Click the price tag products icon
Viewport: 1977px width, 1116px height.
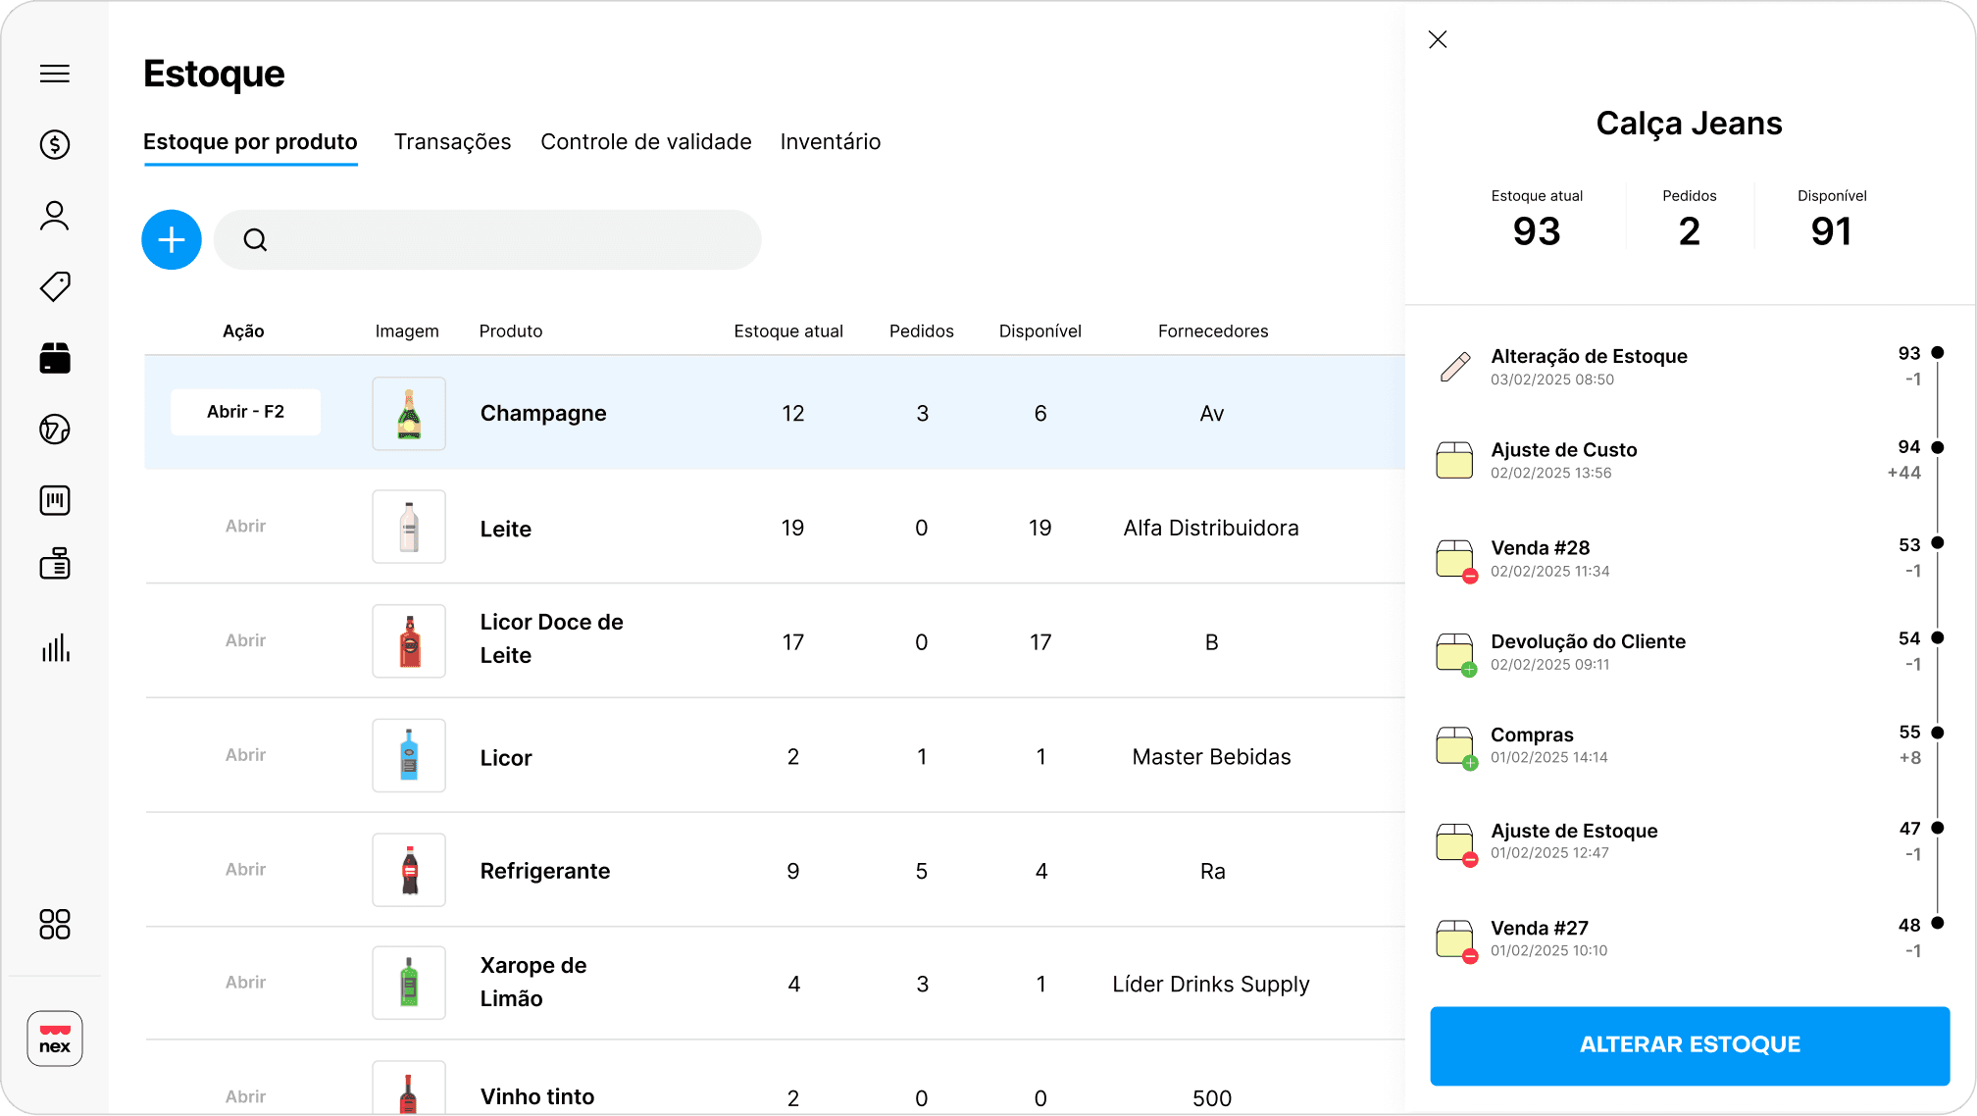point(55,286)
